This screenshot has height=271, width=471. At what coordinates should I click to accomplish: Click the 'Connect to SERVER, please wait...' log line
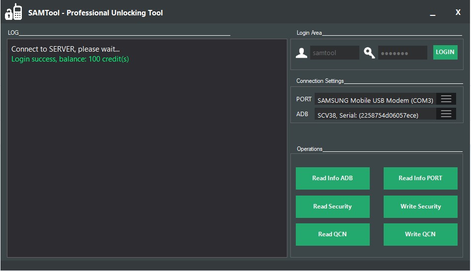tap(66, 49)
